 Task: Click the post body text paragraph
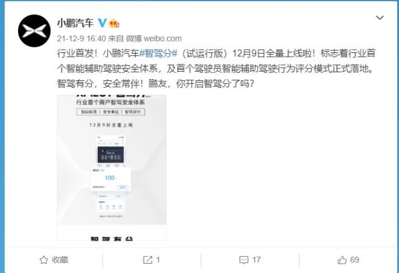[216, 69]
